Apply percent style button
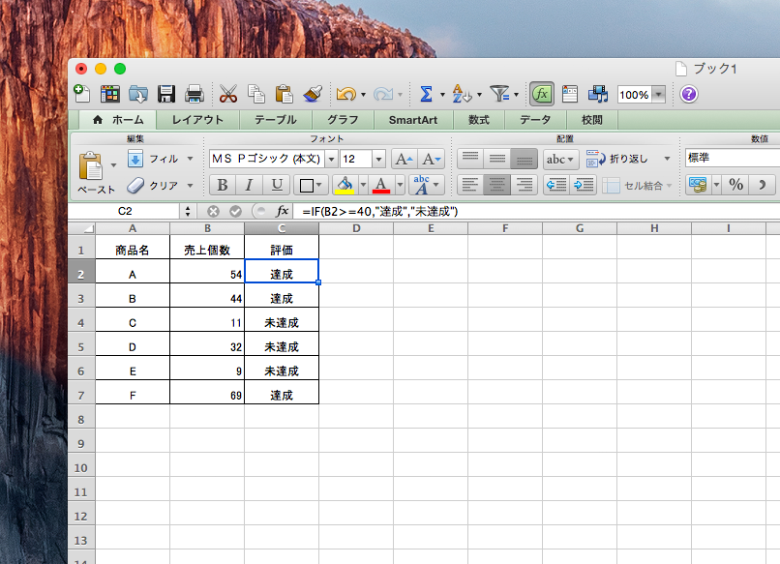Screen dimensions: 780x564 click(736, 185)
